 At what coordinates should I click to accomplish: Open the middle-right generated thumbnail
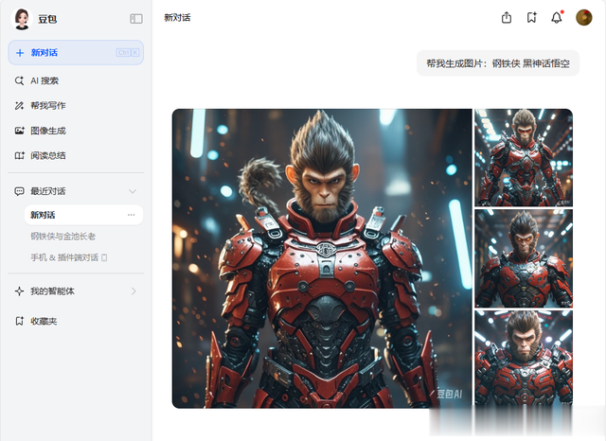click(x=524, y=258)
